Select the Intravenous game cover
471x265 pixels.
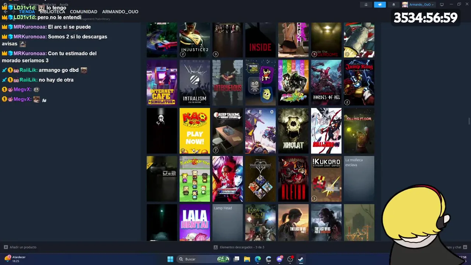pos(227,83)
